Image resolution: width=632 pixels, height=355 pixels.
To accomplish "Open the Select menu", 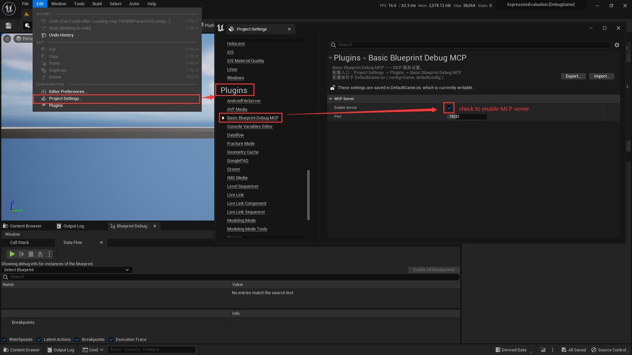I will 116,4.
